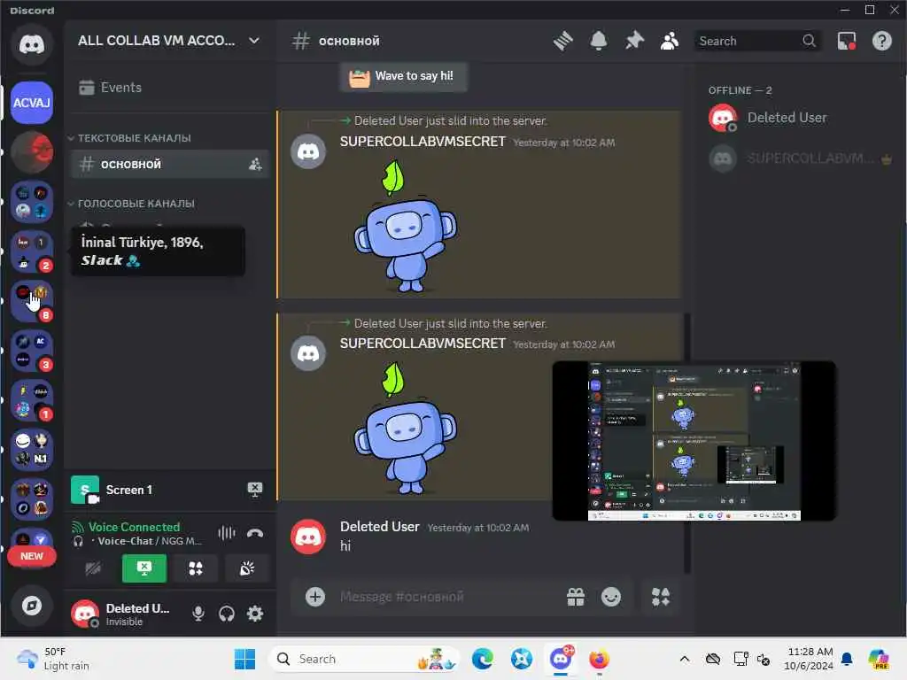
Task: Mute the microphone in user panel
Action: click(198, 614)
